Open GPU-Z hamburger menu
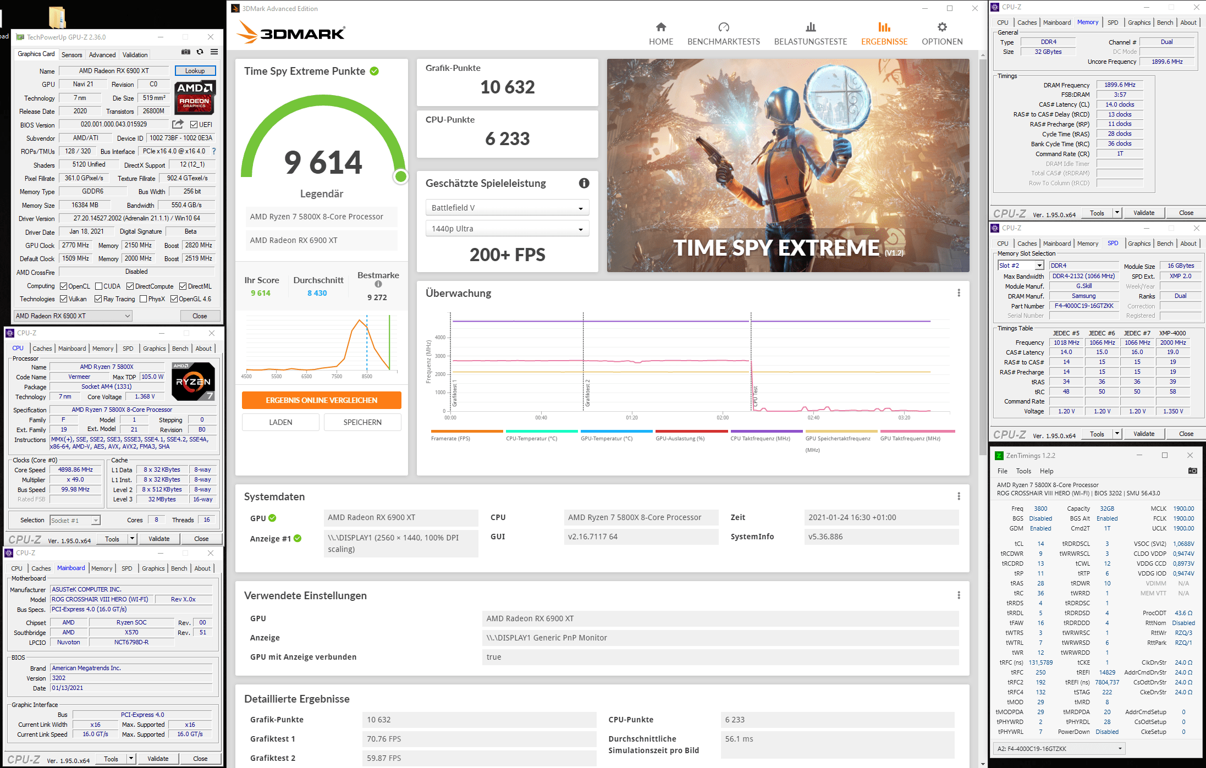 click(x=214, y=52)
